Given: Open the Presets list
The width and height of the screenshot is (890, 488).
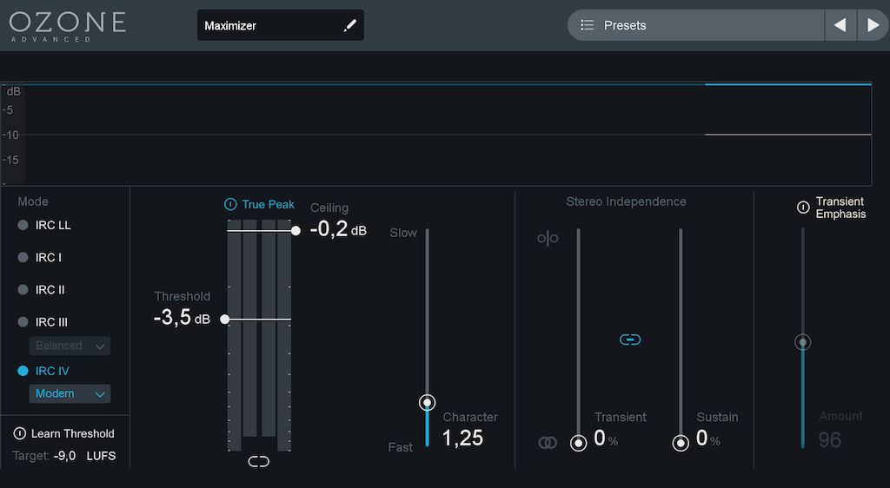Looking at the screenshot, I should point(695,25).
